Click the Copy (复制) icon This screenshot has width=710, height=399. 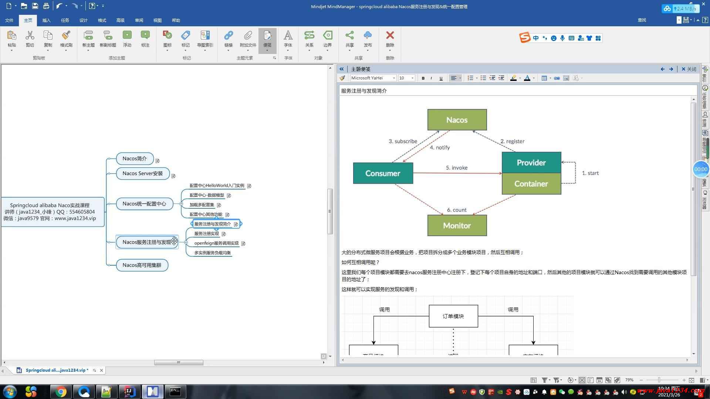(x=48, y=36)
